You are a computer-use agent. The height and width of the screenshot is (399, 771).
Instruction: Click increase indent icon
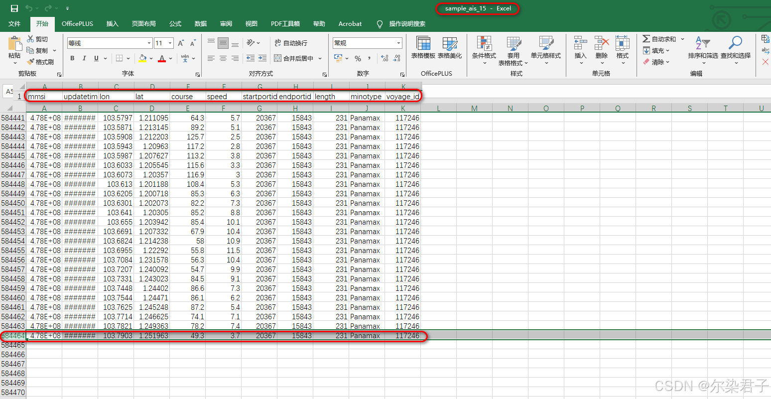[x=262, y=58]
